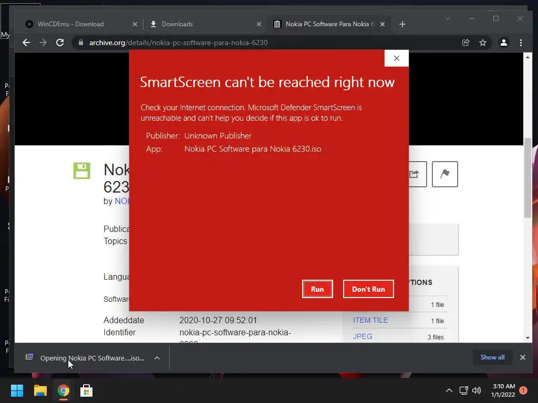Close the Nokia PC Software tab
Viewport: 538px width, 403px height.
(x=382, y=24)
